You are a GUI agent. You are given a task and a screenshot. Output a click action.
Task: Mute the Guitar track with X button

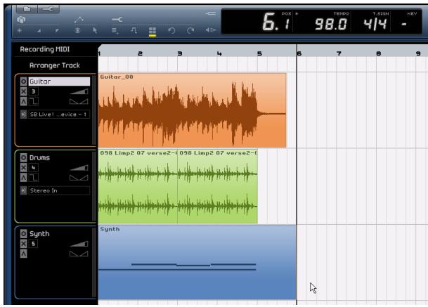point(23,91)
